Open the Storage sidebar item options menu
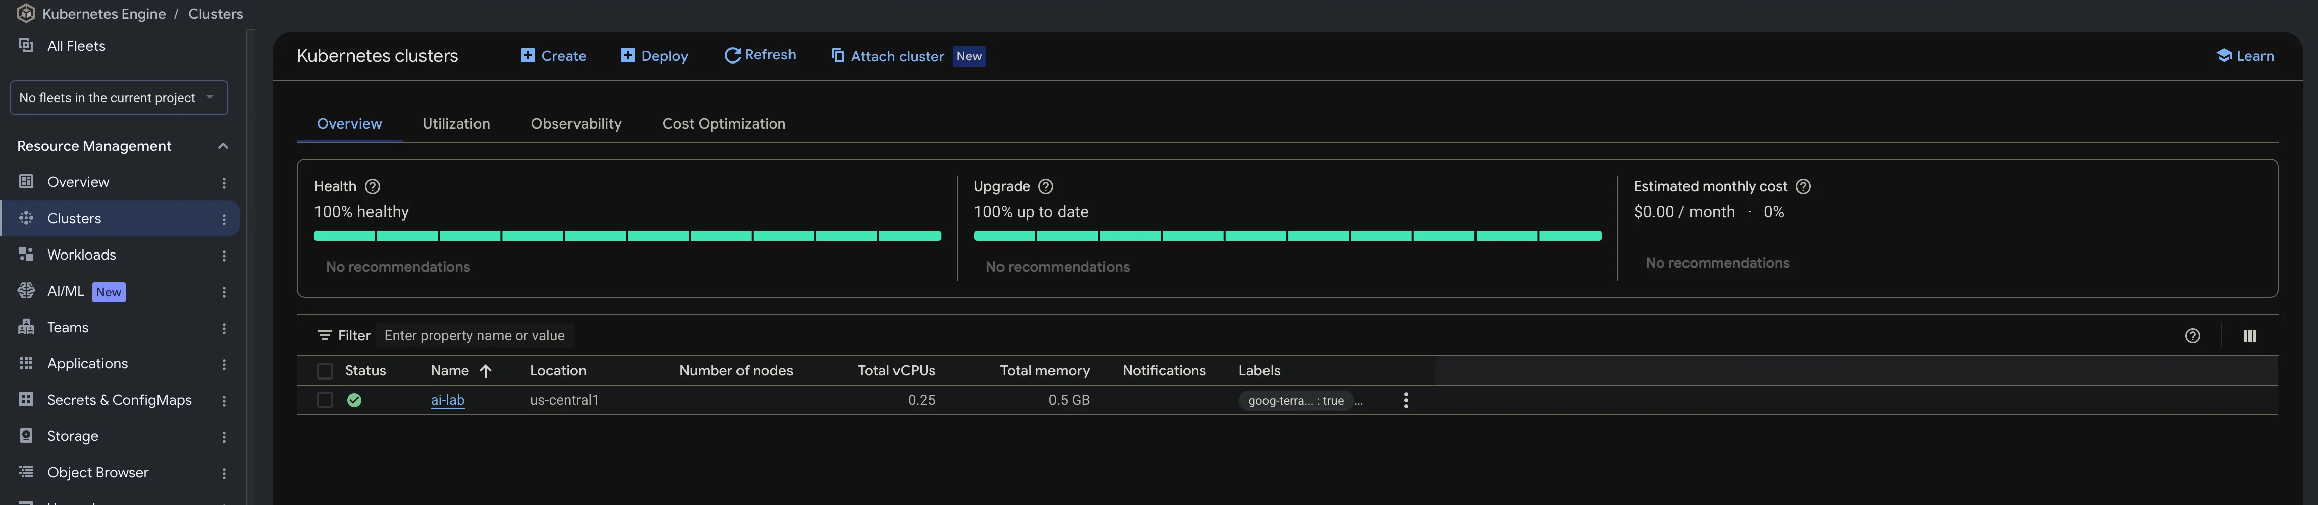The image size is (2318, 505). click(224, 436)
